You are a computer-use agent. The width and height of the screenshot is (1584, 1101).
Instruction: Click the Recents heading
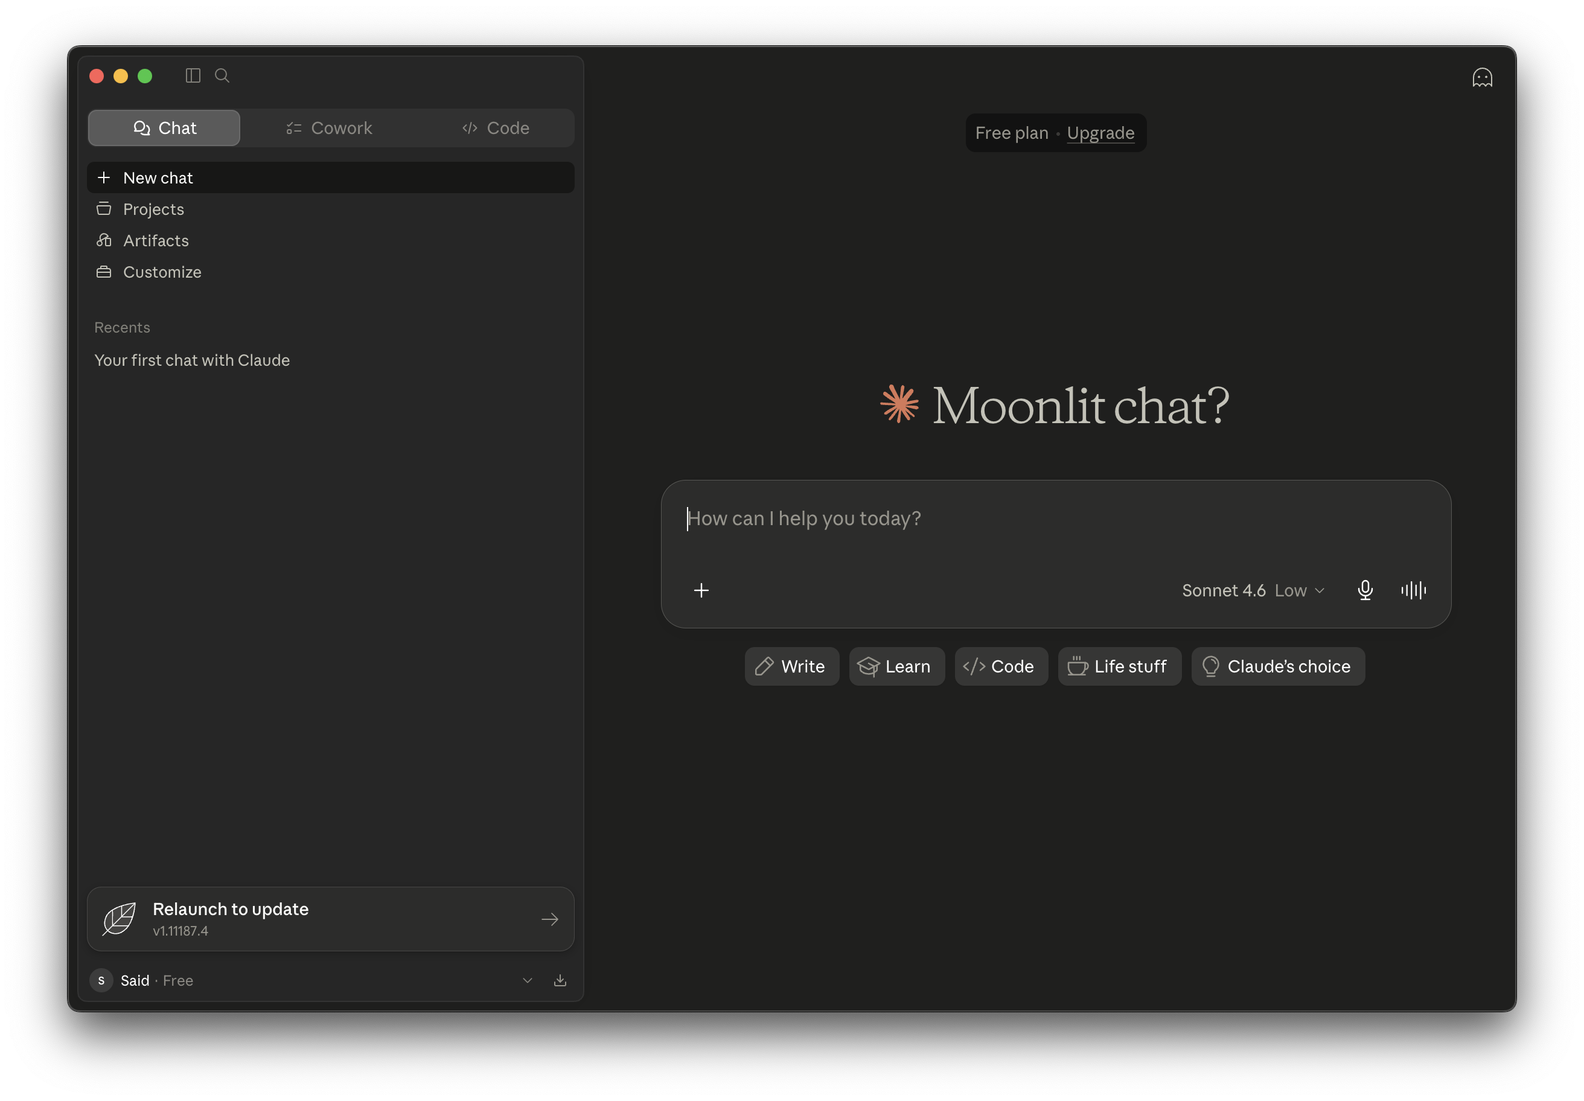(122, 328)
